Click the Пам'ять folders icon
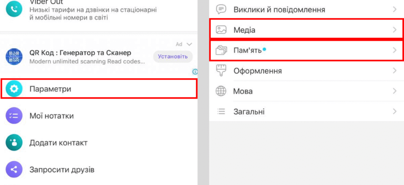Image resolution: width=404 pixels, height=185 pixels. [221, 50]
